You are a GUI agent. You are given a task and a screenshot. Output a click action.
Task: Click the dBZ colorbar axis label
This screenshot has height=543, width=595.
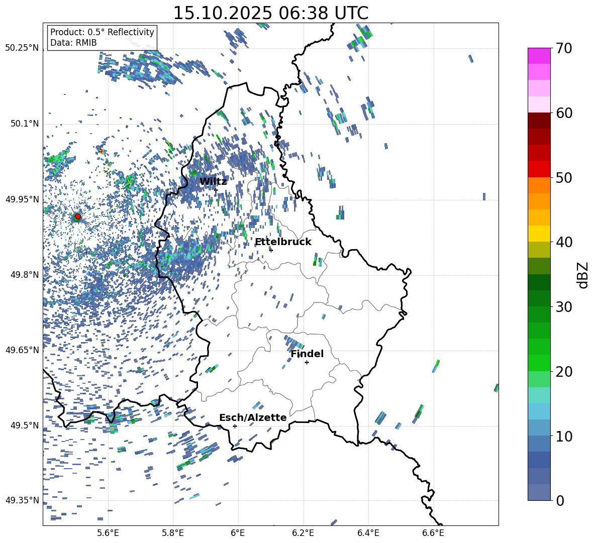point(583,275)
